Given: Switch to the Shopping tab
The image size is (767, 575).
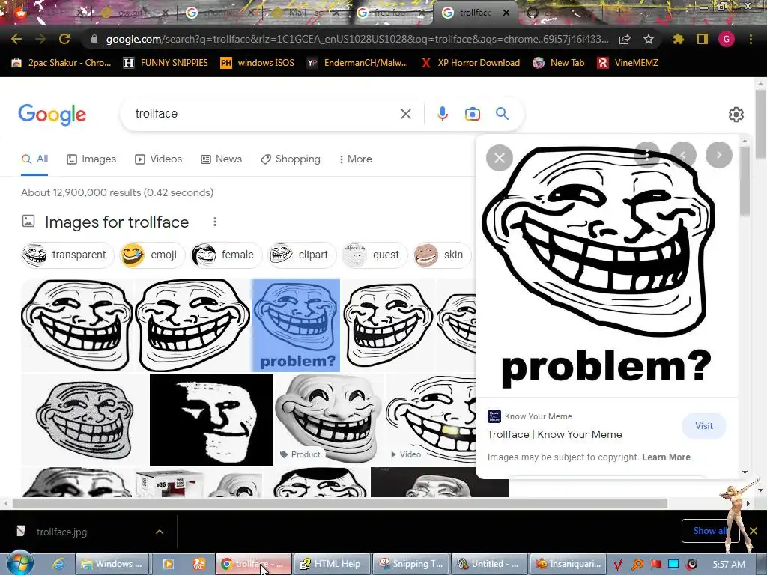Looking at the screenshot, I should click(291, 159).
